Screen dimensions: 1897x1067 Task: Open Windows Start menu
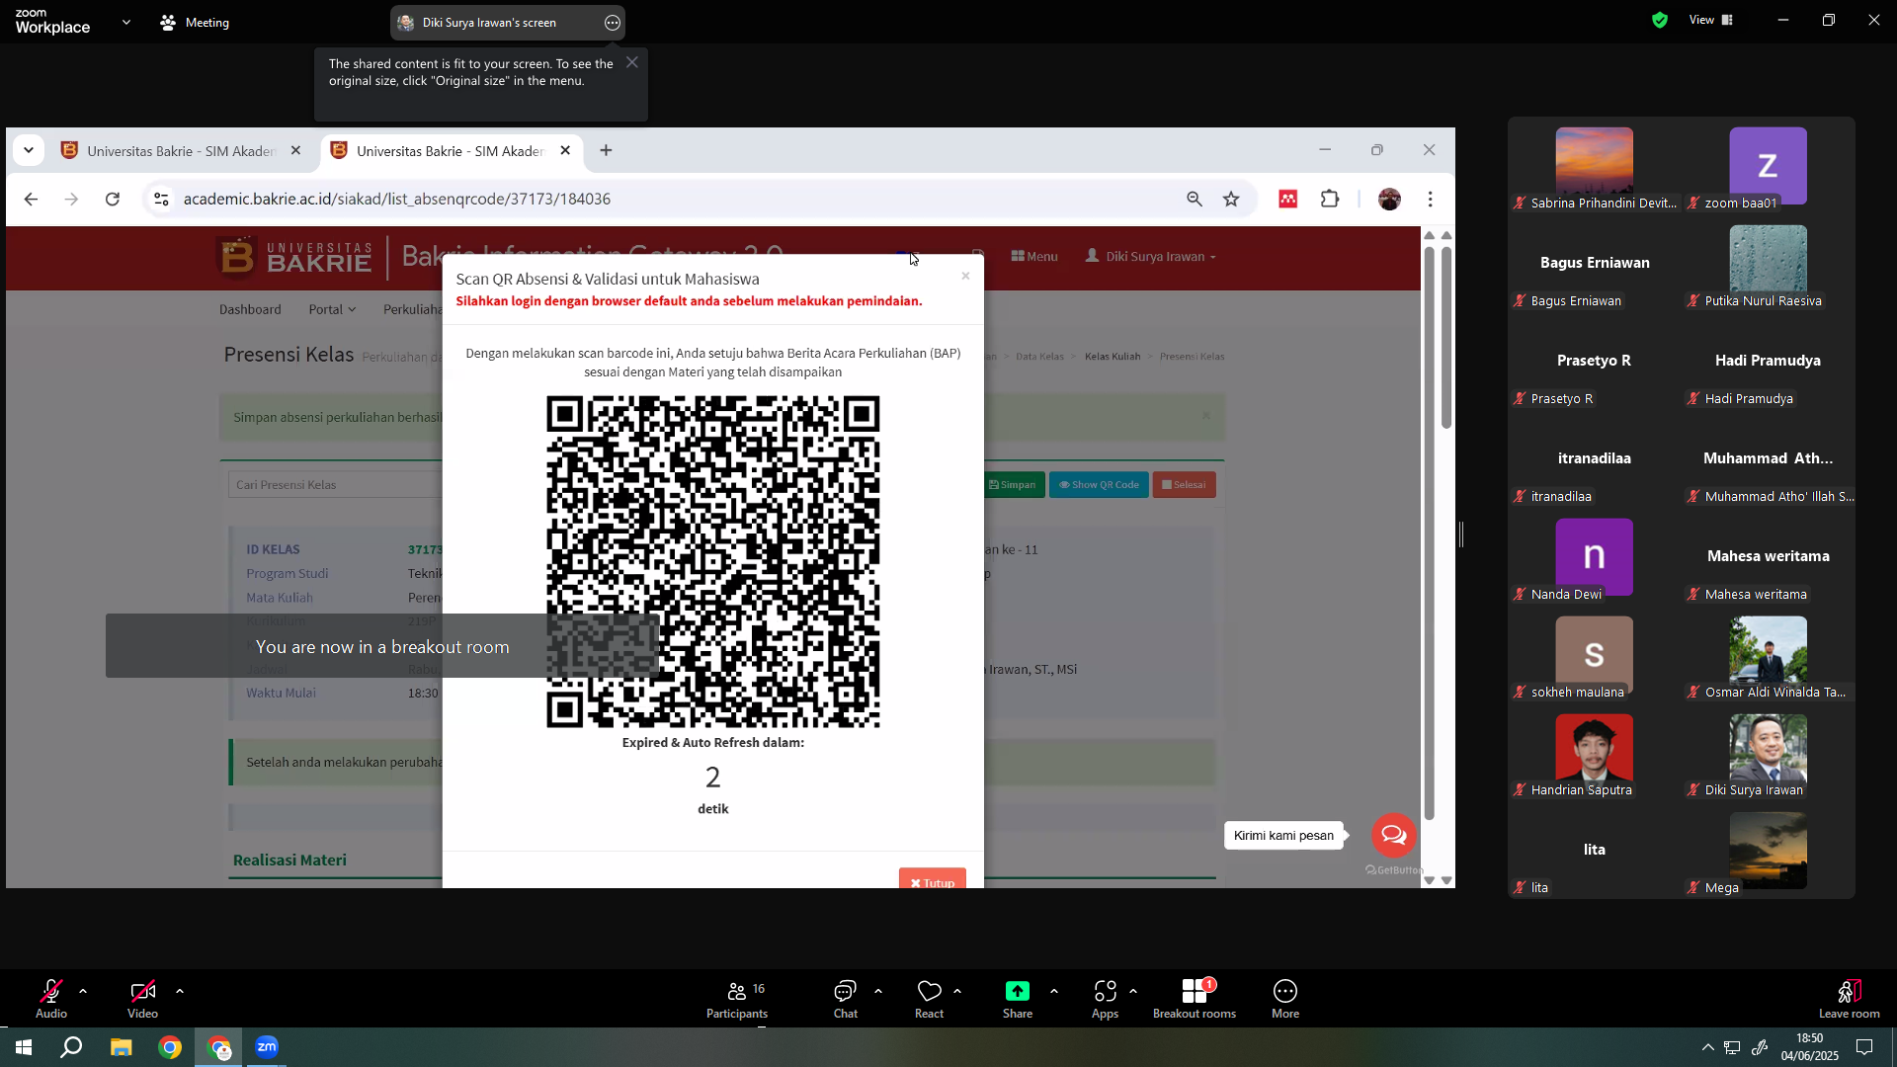coord(24,1047)
